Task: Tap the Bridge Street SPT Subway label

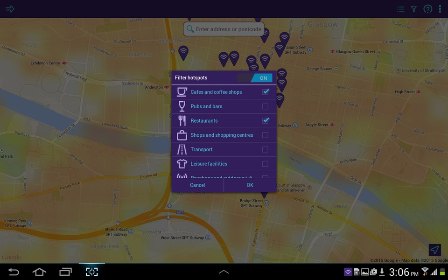Action: [251, 203]
